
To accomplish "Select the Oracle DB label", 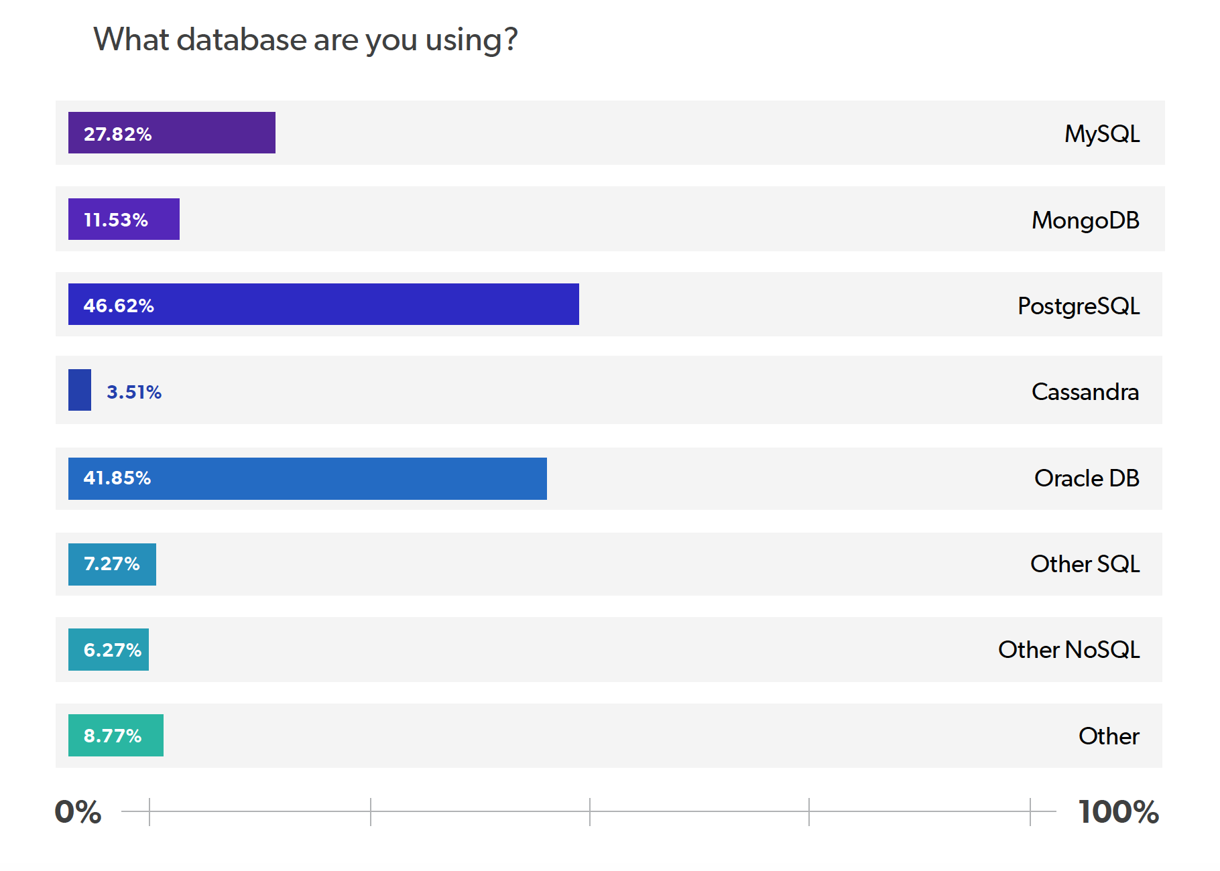I will click(x=1087, y=478).
